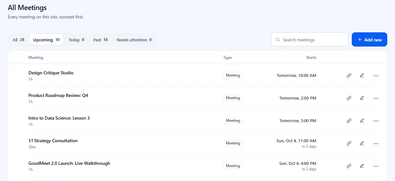Click the Tomorrow, 10:00 AM start time
This screenshot has width=395, height=181.
pos(296,76)
